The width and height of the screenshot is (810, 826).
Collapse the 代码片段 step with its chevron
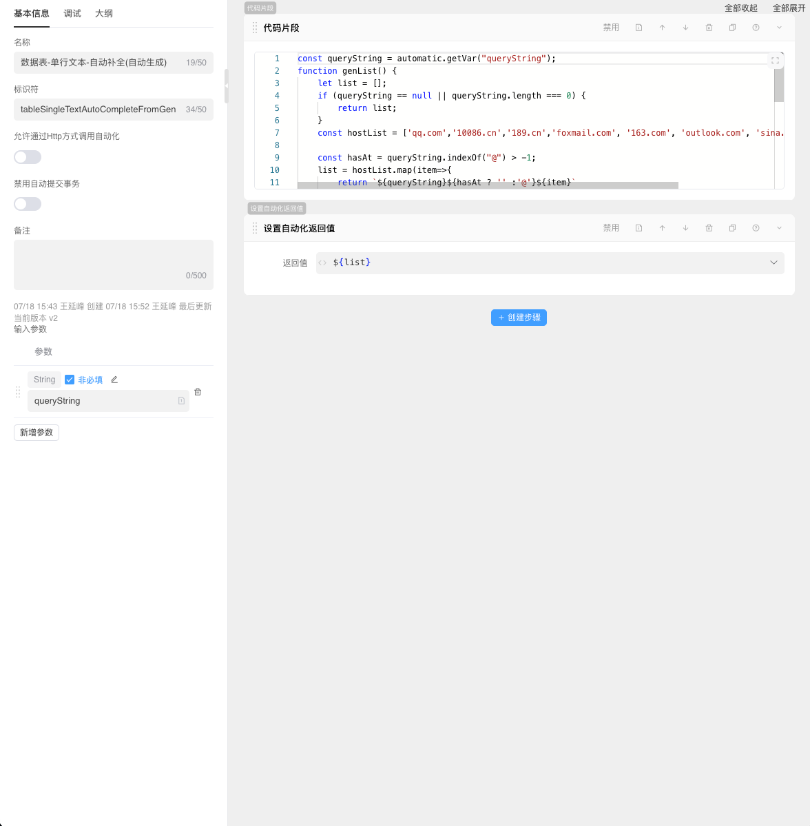point(779,28)
